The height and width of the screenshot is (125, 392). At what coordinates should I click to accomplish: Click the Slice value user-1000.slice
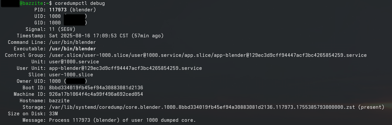coord(71,75)
